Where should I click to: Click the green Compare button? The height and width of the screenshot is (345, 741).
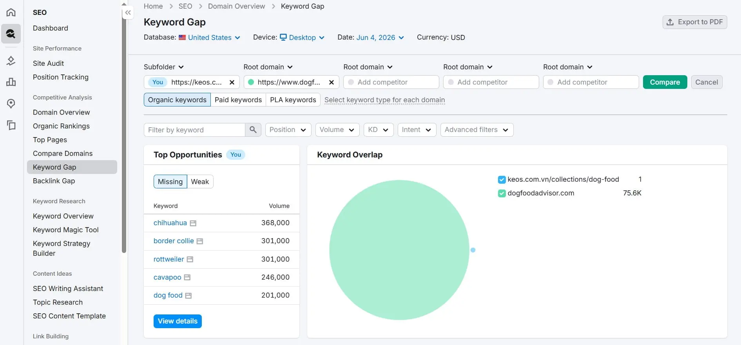pyautogui.click(x=665, y=82)
